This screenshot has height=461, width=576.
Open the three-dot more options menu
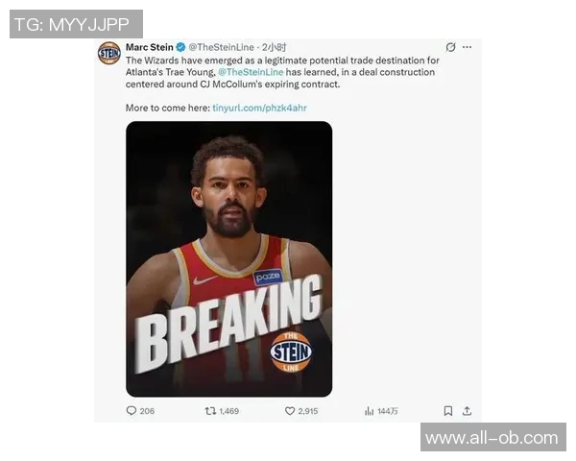click(467, 47)
